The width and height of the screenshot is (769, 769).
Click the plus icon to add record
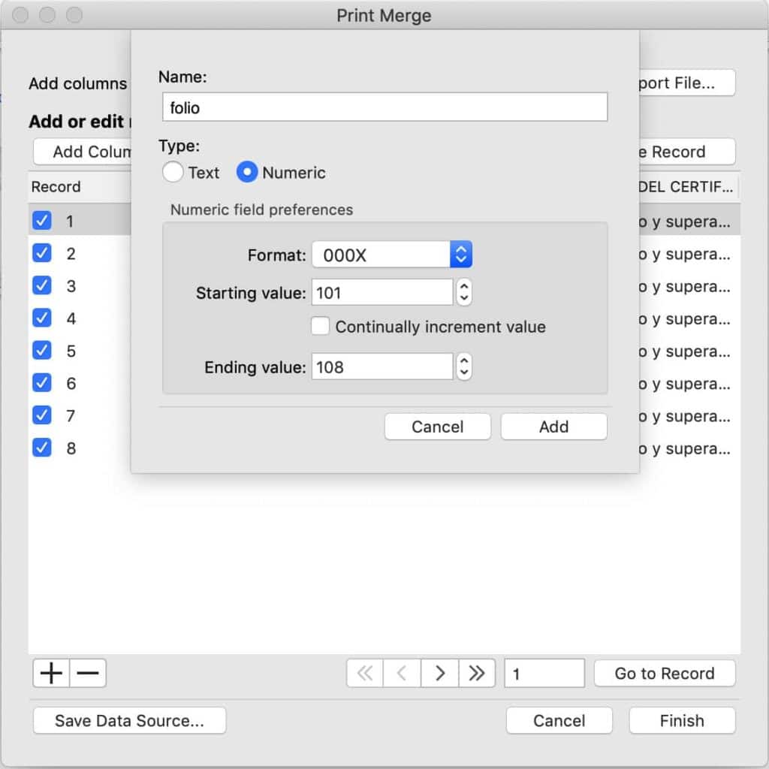pos(51,674)
